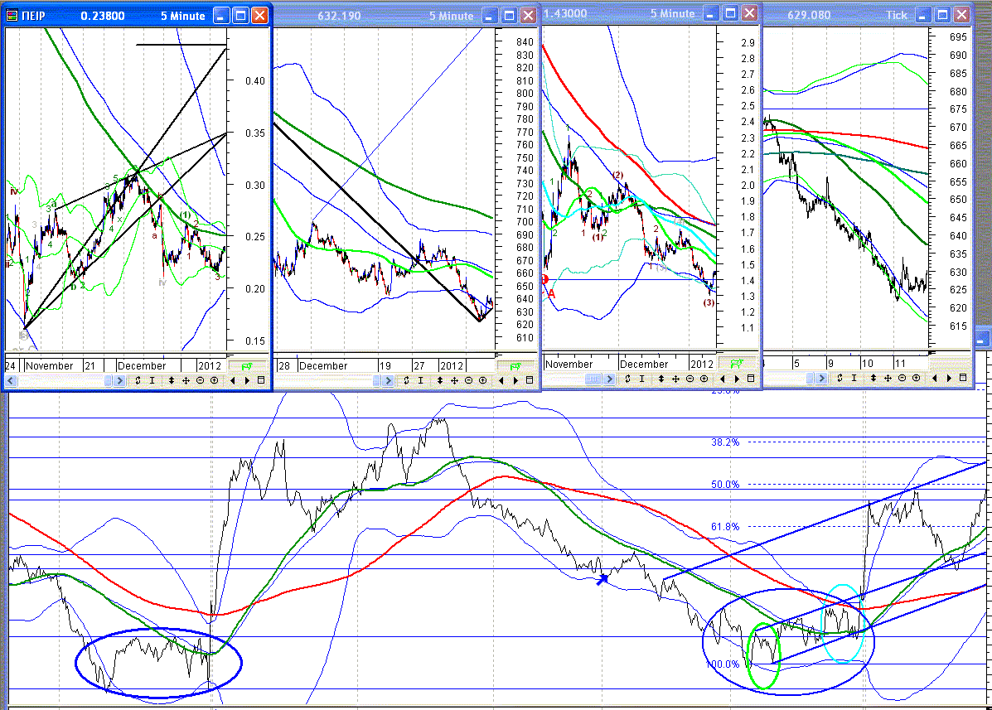Click previous black arrow in Tick chart toolbar
This screenshot has width=992, height=710.
point(935,378)
